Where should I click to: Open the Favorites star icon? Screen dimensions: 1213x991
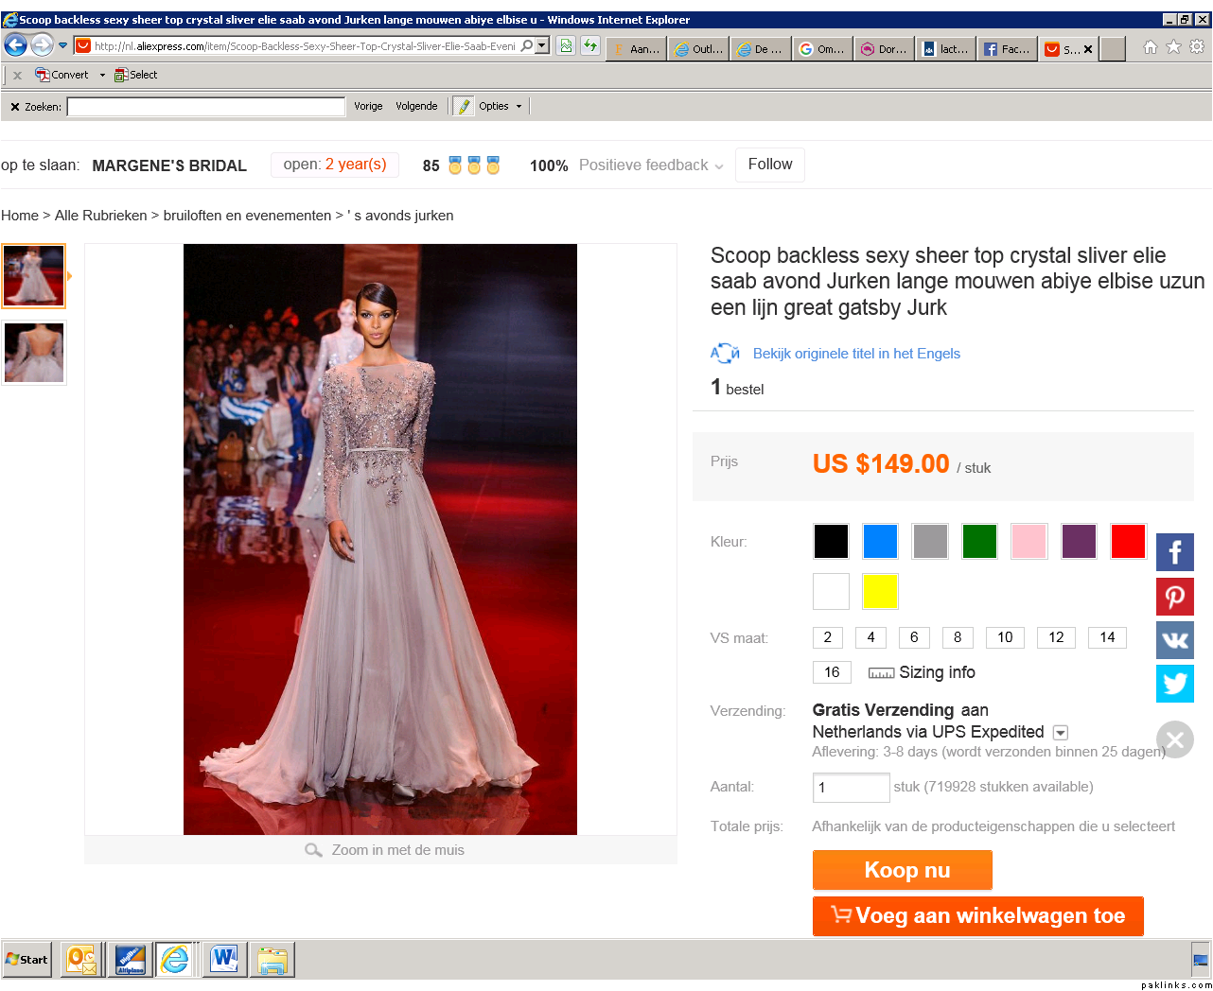[x=1173, y=47]
